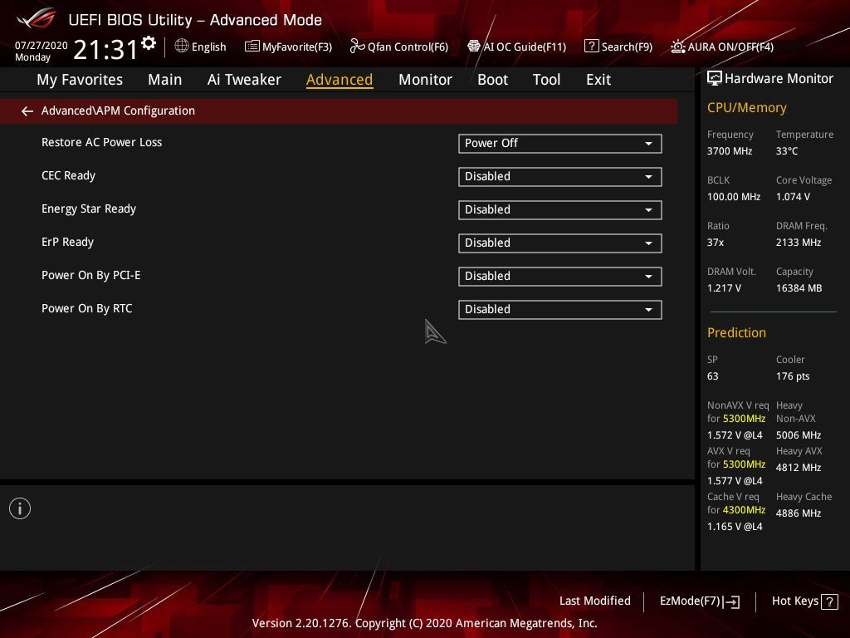The height and width of the screenshot is (638, 850).
Task: Click the 3700 MHz frequency value
Action: point(729,151)
